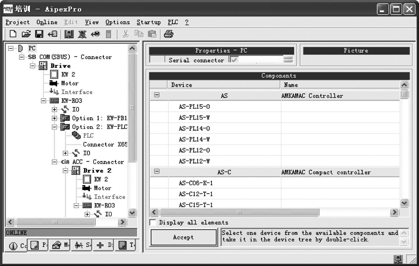Save the project using the floppy icon
This screenshot has height=266, width=419.
point(39,34)
